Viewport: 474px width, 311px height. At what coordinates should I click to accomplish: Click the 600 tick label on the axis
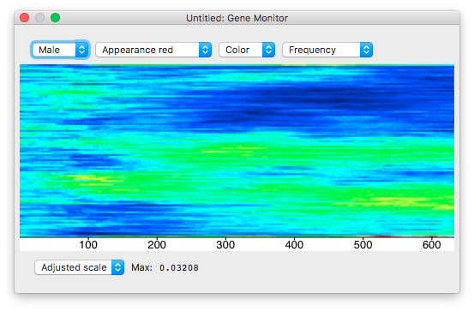pyautogui.click(x=431, y=244)
